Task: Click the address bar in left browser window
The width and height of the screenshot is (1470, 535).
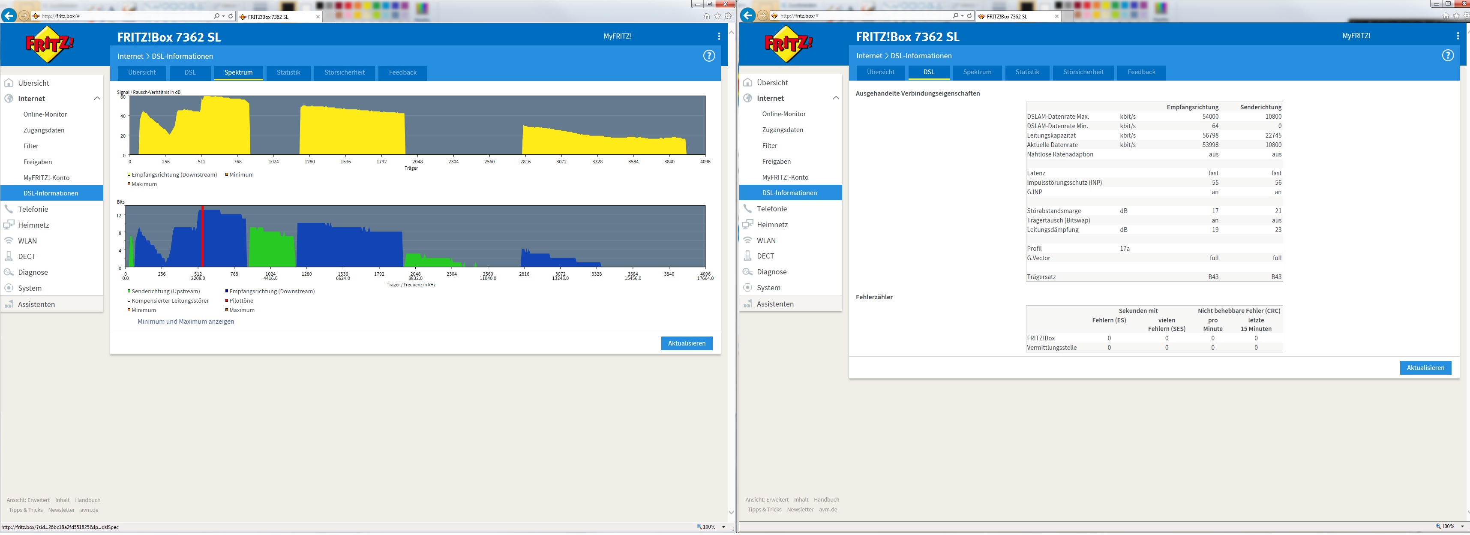Action: pos(126,16)
